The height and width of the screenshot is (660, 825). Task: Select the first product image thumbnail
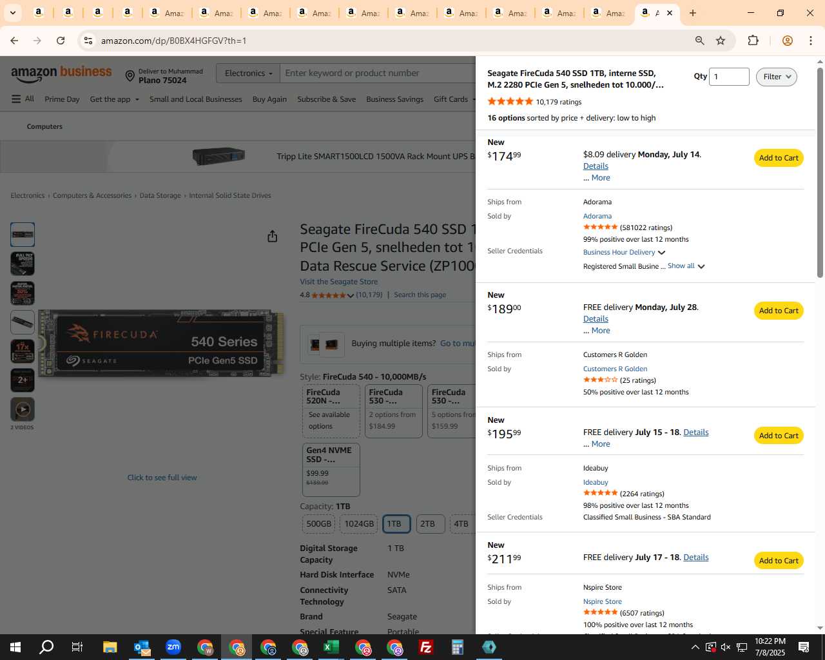23,235
